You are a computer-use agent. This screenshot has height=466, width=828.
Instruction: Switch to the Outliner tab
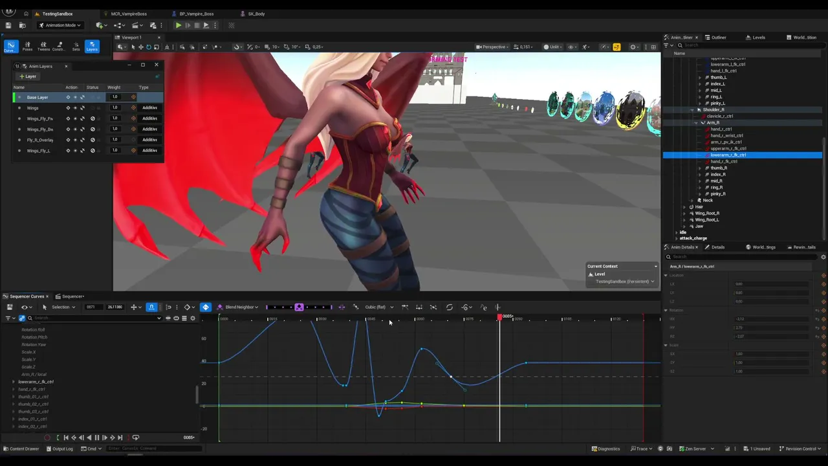[x=715, y=38]
